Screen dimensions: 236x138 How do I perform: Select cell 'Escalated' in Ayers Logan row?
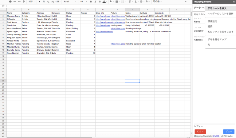73,32
